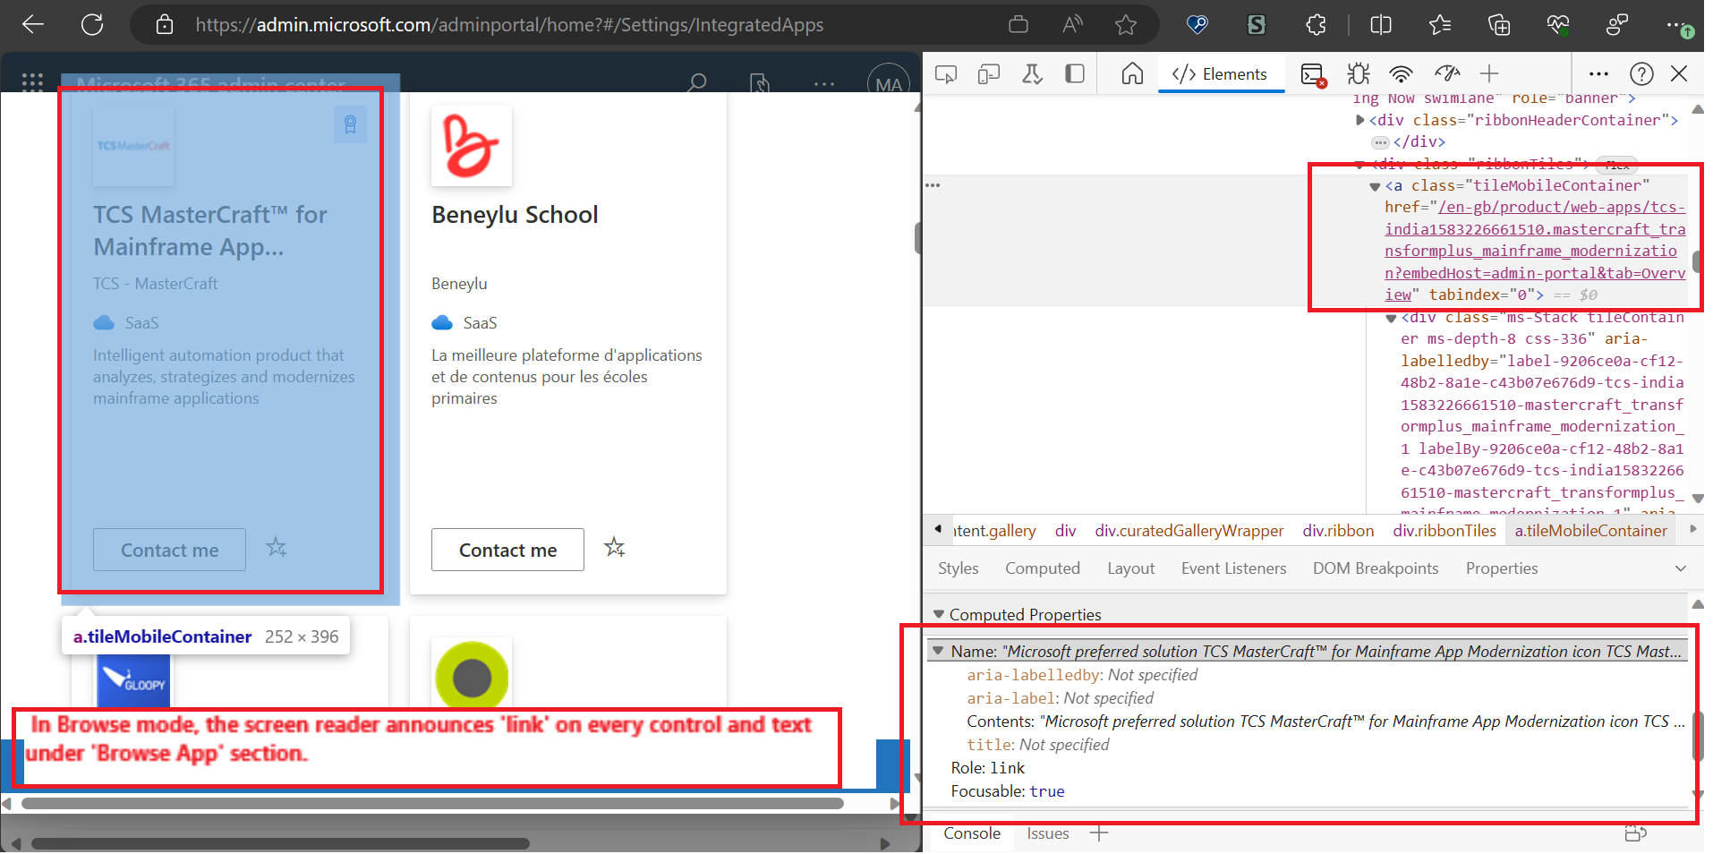Go back with the browser back arrow
The image size is (1713, 854).
coord(33,24)
